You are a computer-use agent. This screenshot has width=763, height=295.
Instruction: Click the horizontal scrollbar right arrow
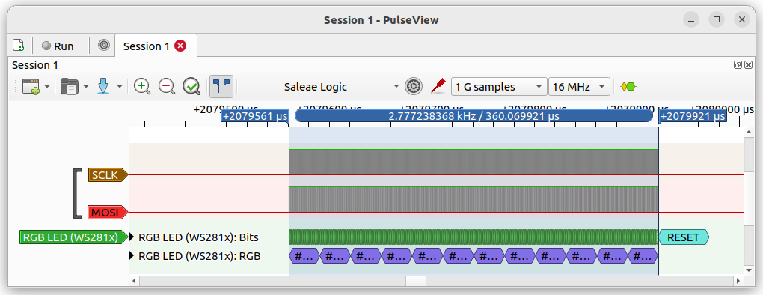(738, 282)
